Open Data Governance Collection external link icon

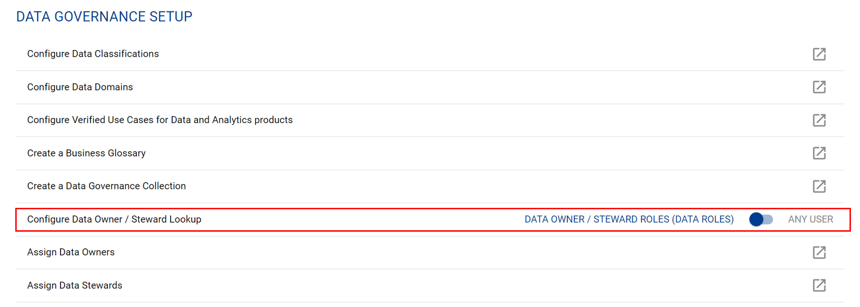pos(819,186)
